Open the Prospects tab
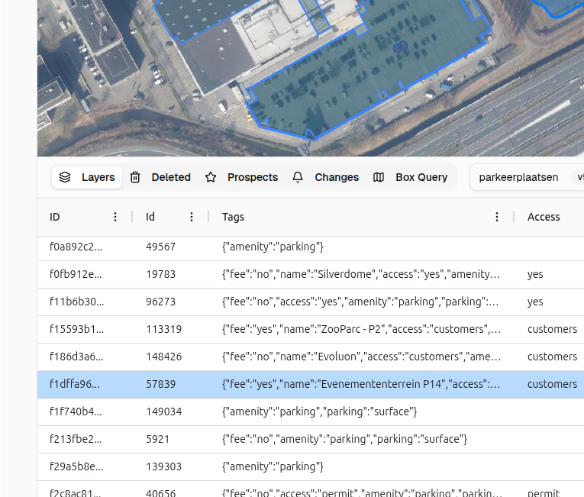Image resolution: width=584 pixels, height=497 pixels. point(241,177)
